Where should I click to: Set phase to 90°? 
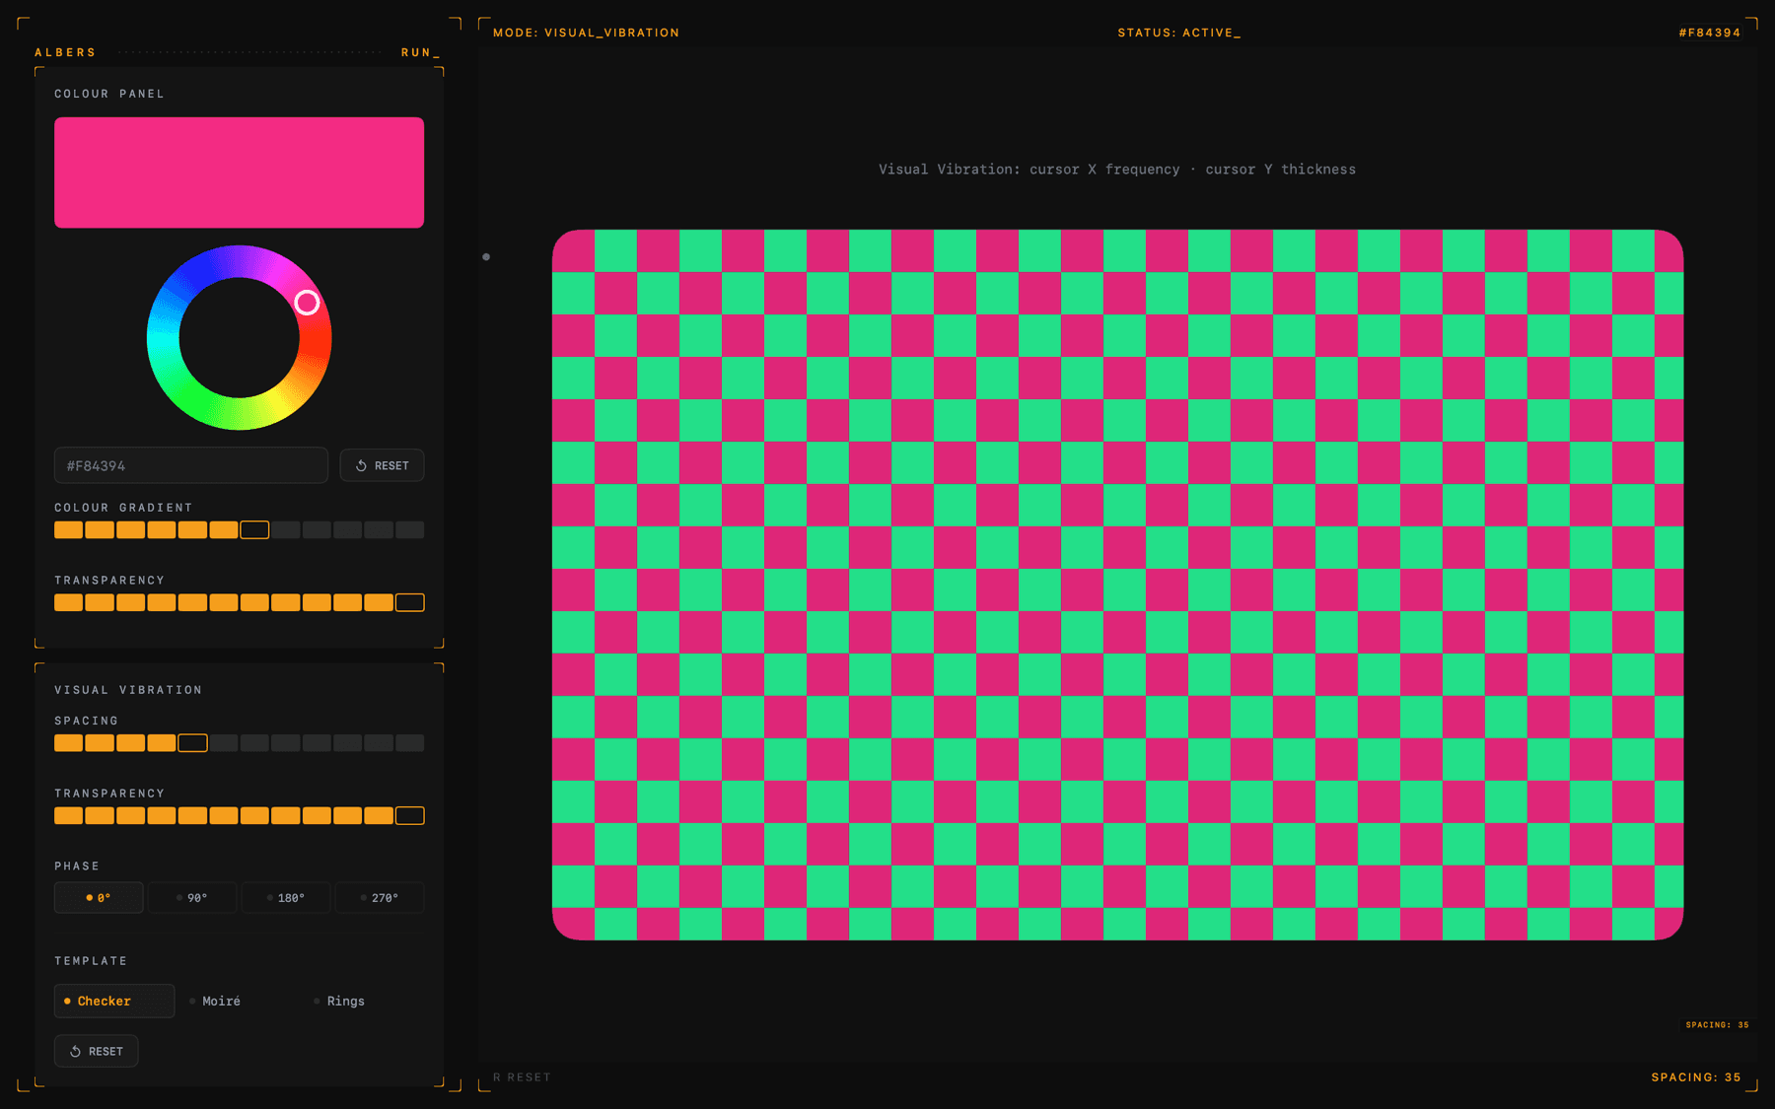(192, 898)
